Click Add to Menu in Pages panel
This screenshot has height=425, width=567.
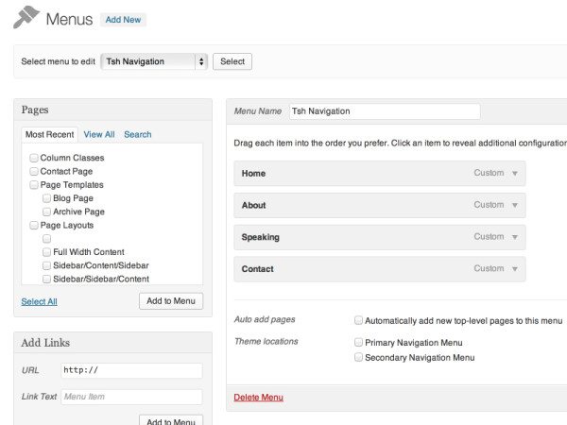171,301
